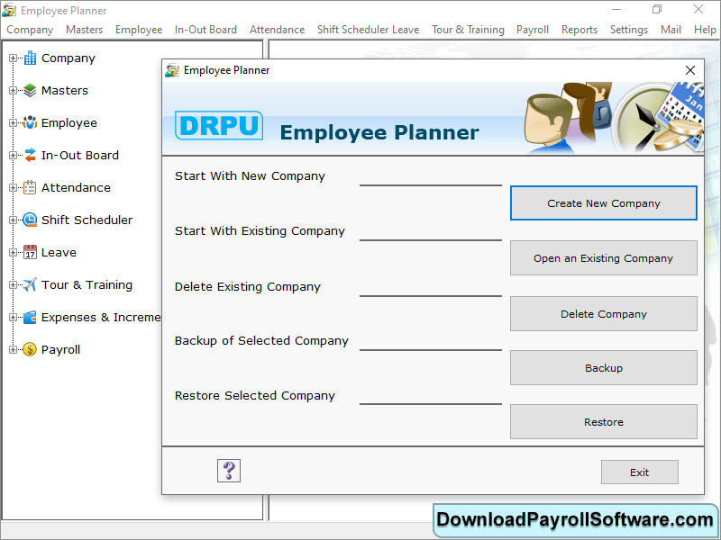
Task: Click the Delete Company button
Action: coord(604,313)
